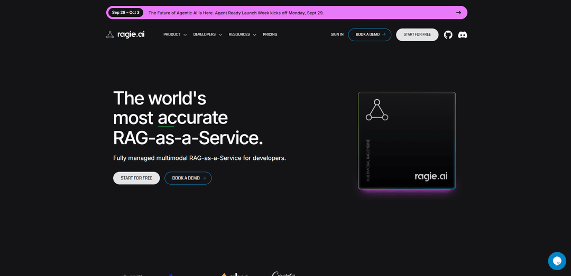Screen dimensions: 571x276
Task: Click the RAG-as-a-Service headline text
Action: [x=188, y=138]
